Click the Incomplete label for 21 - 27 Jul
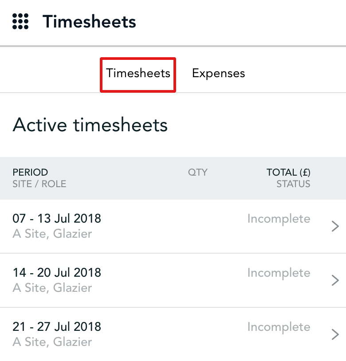 click(x=279, y=327)
